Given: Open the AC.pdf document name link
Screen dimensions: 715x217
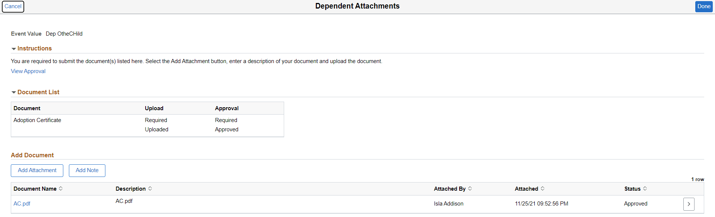Looking at the screenshot, I should pyautogui.click(x=22, y=204).
